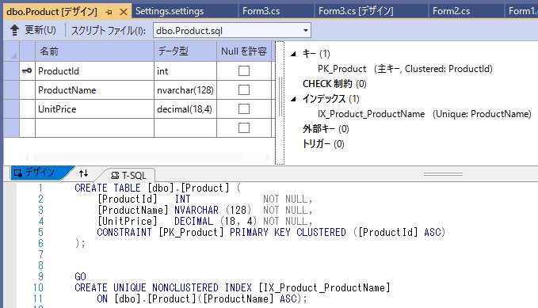Switch to the Form3.cs tab
Viewport: 538px width, 308px height.
click(261, 11)
